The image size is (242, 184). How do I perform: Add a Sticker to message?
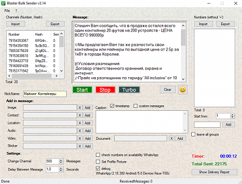[x=88, y=146]
